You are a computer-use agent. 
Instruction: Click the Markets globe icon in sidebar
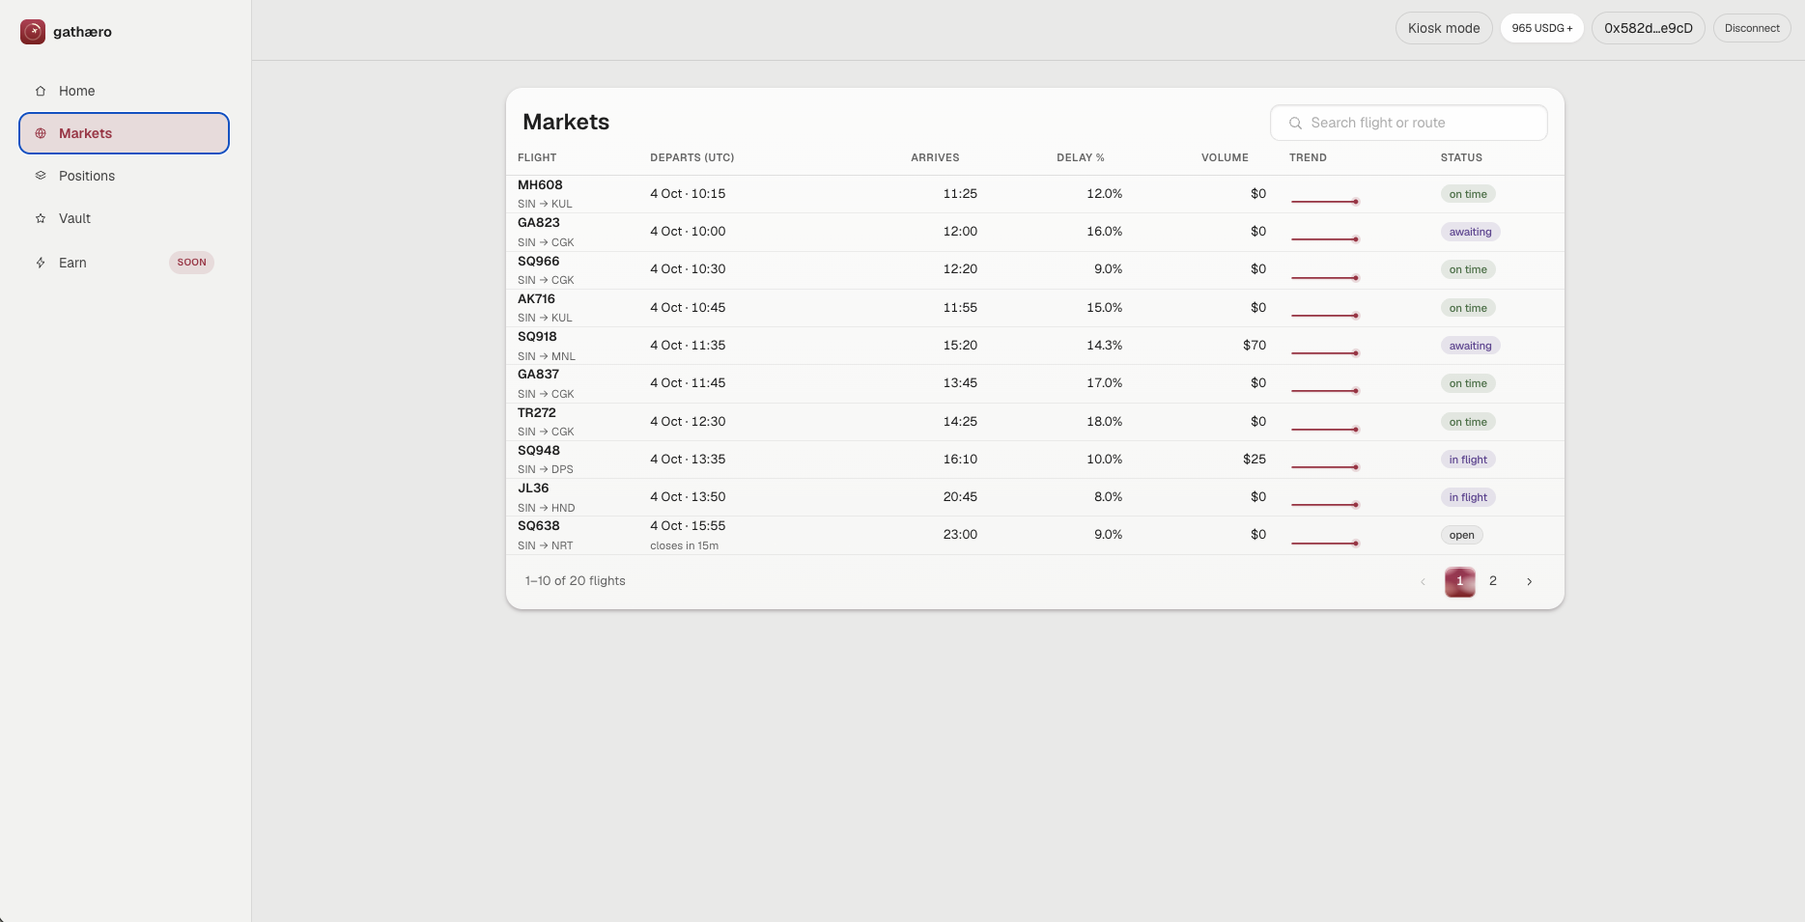point(41,133)
